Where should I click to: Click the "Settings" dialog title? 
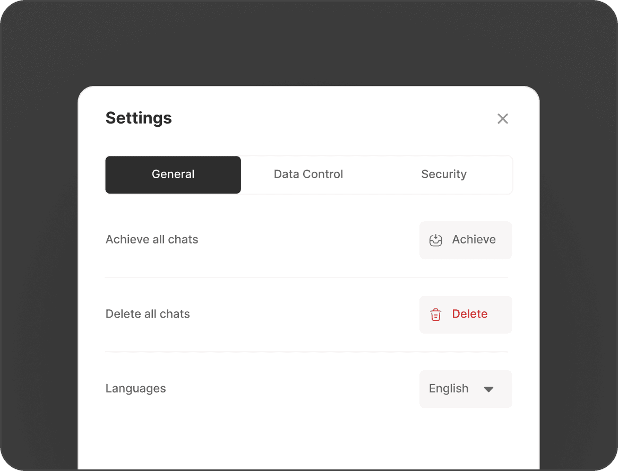point(139,118)
